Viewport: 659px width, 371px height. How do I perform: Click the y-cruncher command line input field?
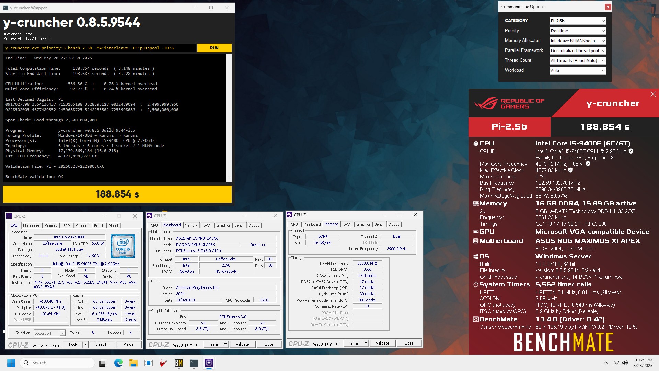pos(100,48)
